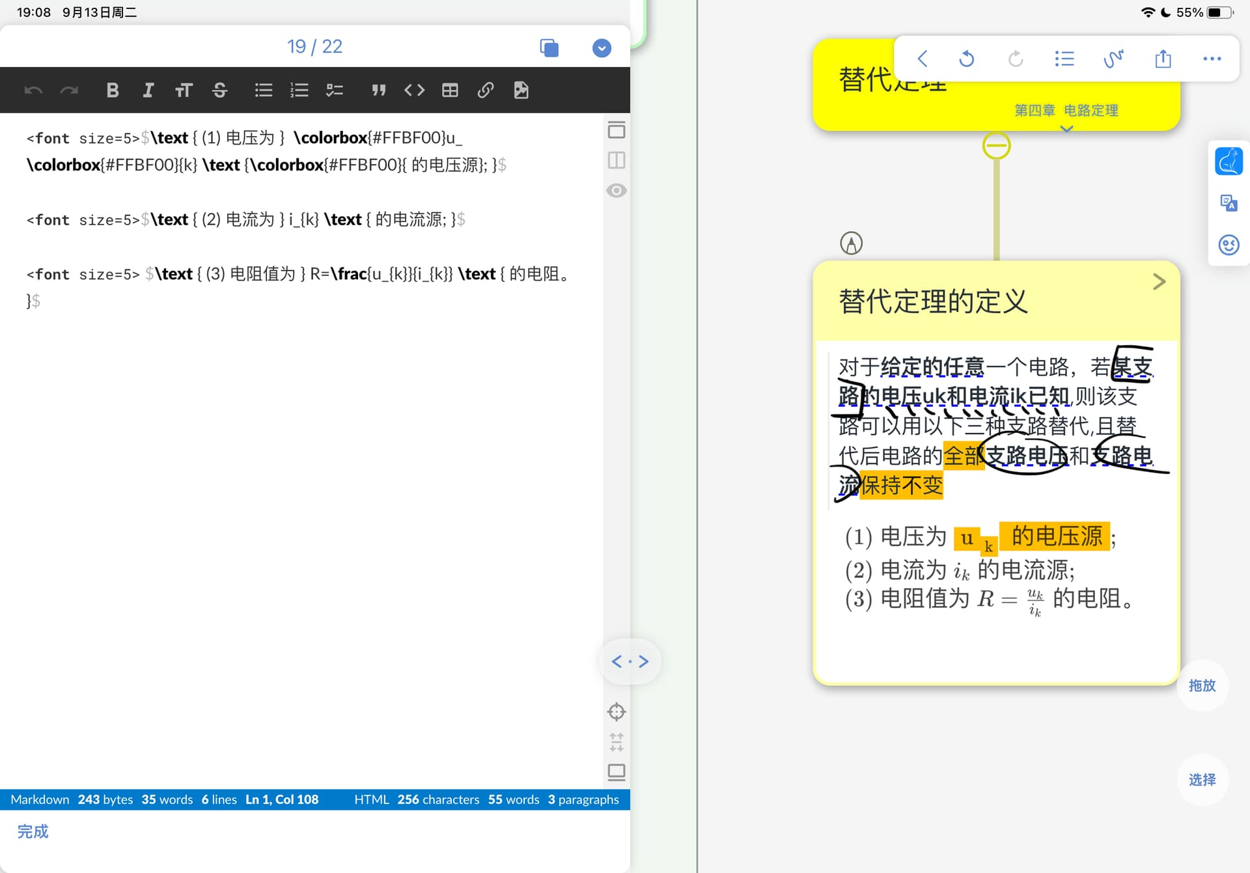Insert an ordered numbered list

coord(299,90)
